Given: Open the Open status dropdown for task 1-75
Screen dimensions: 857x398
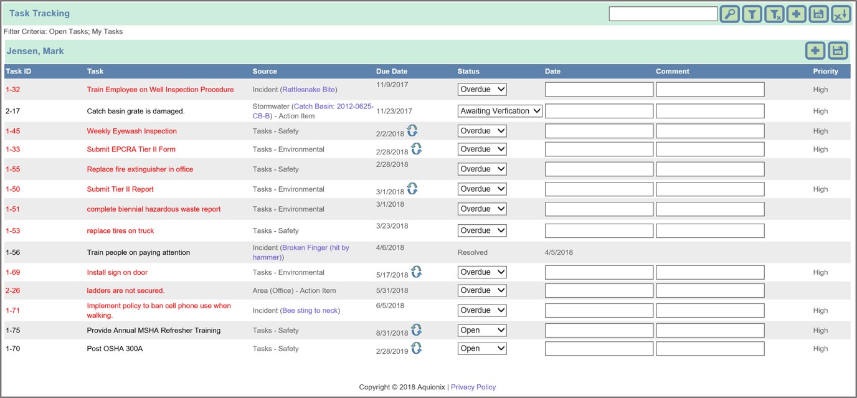Looking at the screenshot, I should (482, 330).
